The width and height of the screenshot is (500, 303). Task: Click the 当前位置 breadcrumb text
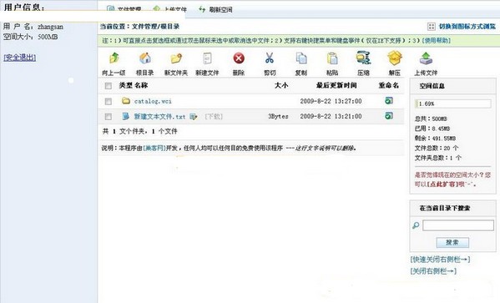(x=139, y=27)
